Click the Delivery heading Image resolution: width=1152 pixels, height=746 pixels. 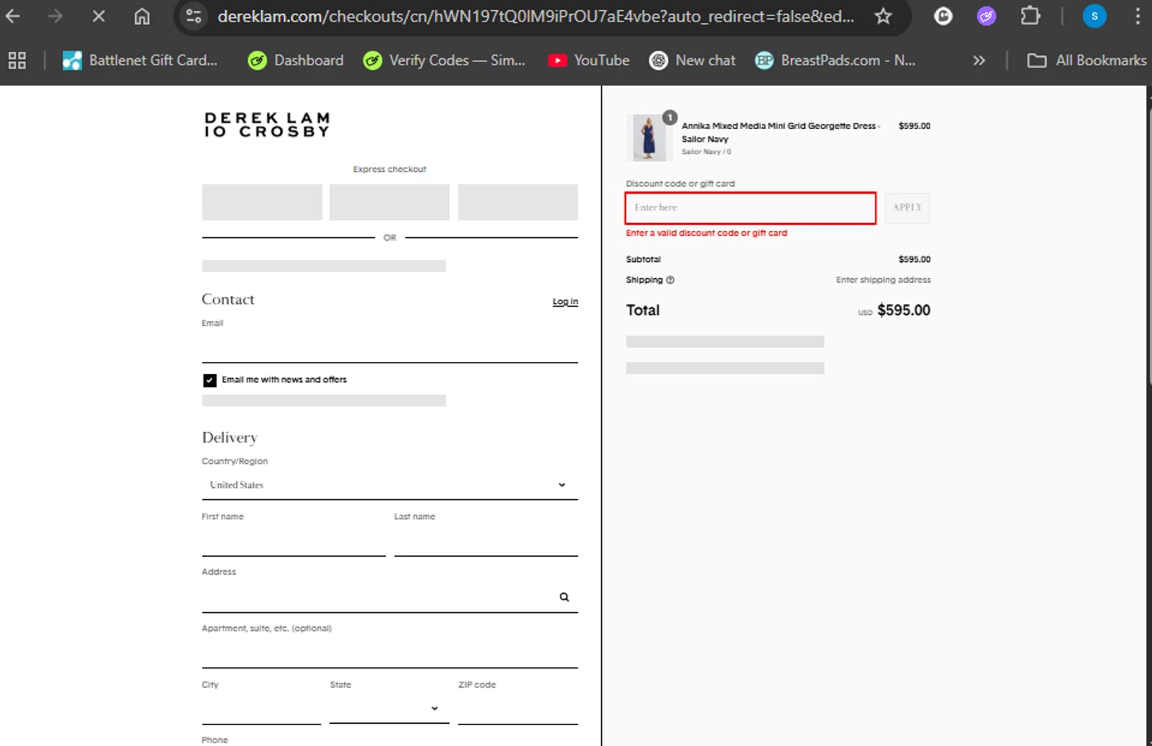[x=230, y=438]
